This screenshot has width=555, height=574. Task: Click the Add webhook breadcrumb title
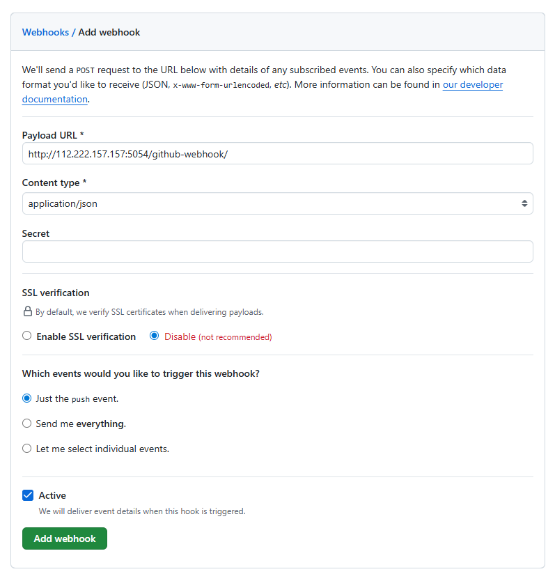[109, 32]
